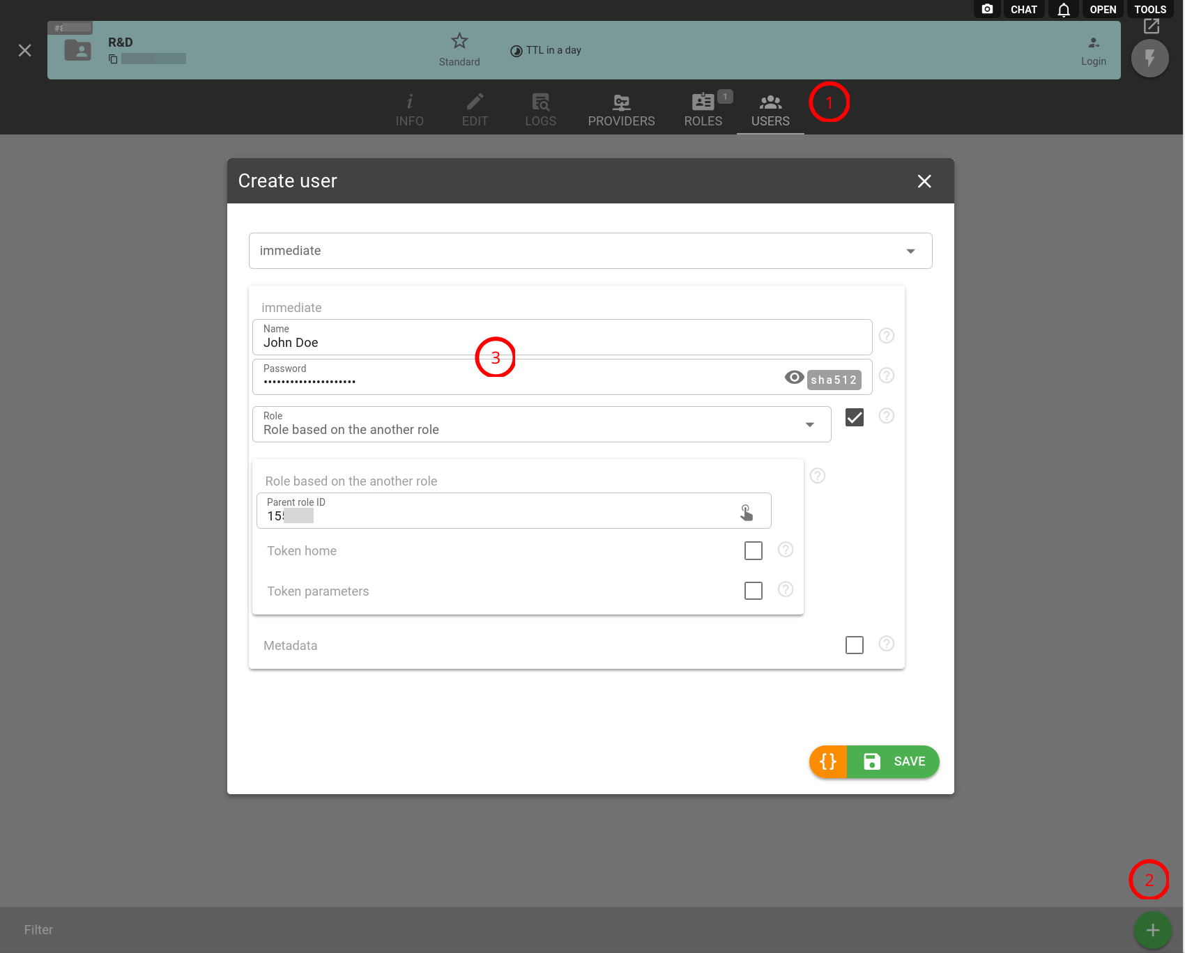The height and width of the screenshot is (953, 1185).
Task: Pick the parent role ID with the pointer icon
Action: pos(746,513)
